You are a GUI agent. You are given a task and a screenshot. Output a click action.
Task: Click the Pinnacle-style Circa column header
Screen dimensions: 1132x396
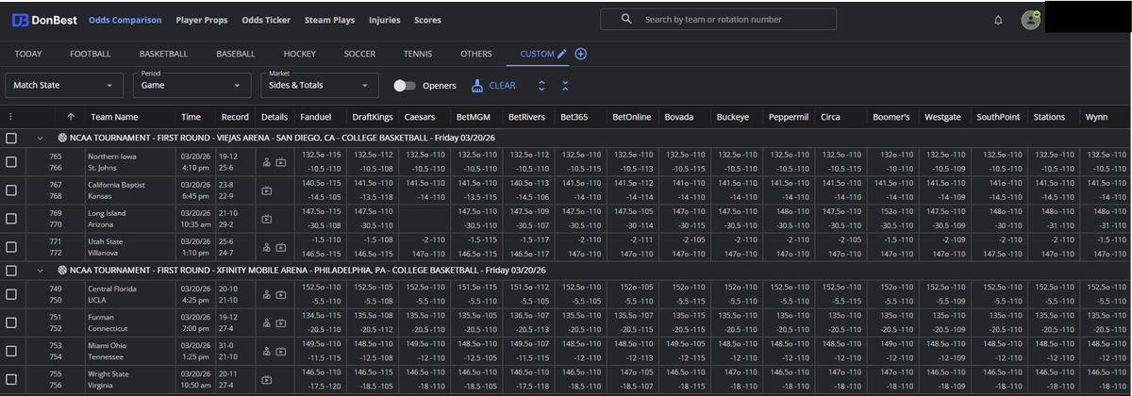pyautogui.click(x=831, y=117)
